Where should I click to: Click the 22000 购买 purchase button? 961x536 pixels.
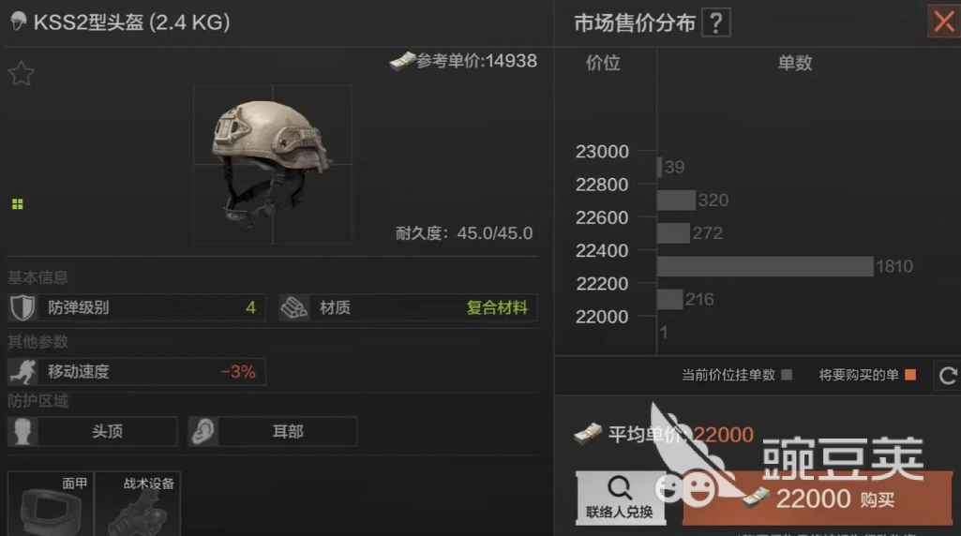pos(818,499)
